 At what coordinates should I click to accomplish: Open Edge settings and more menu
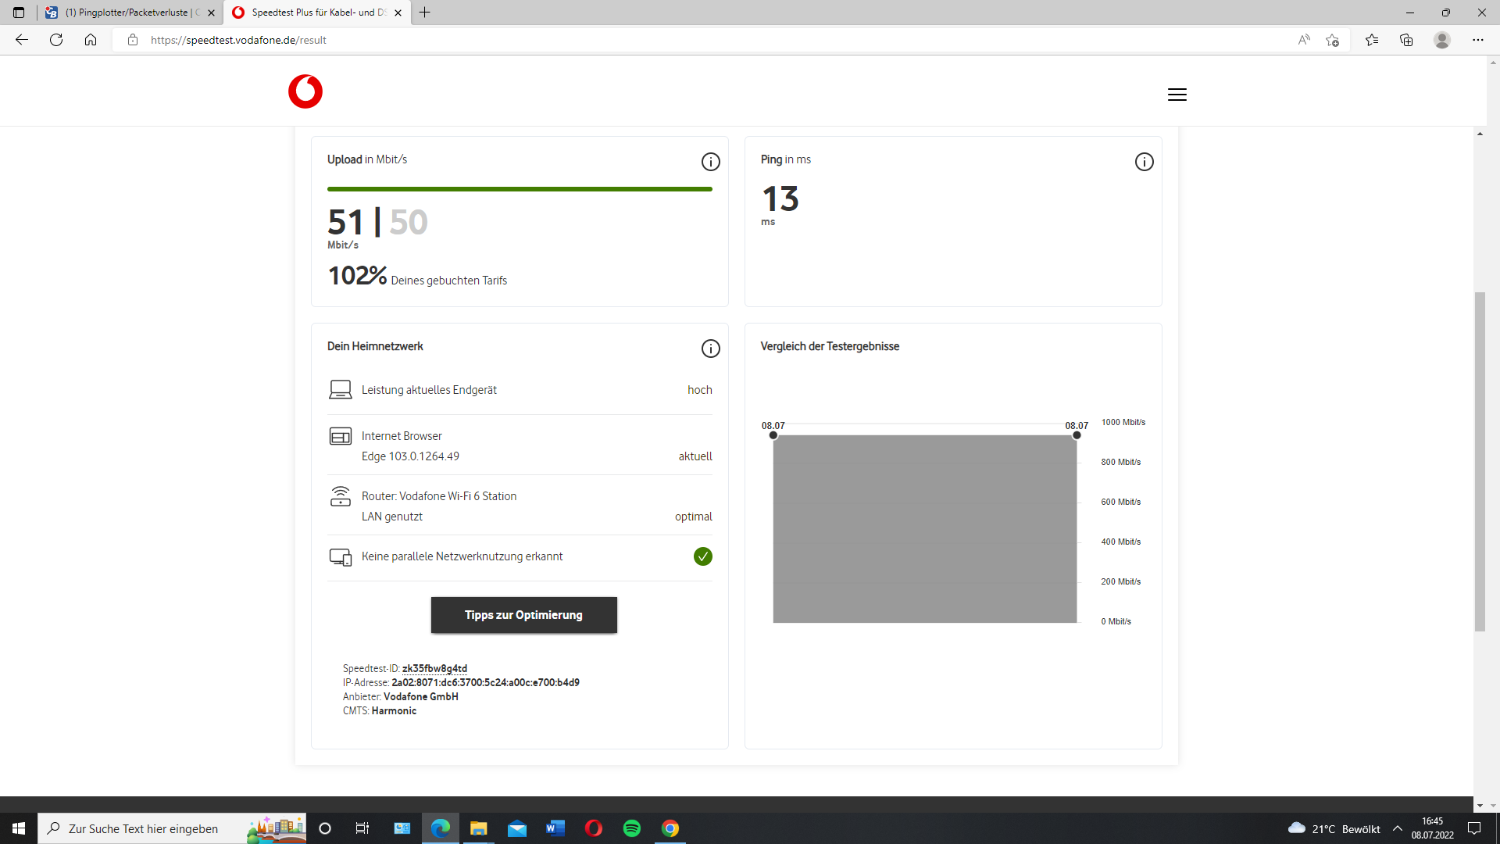[1477, 40]
